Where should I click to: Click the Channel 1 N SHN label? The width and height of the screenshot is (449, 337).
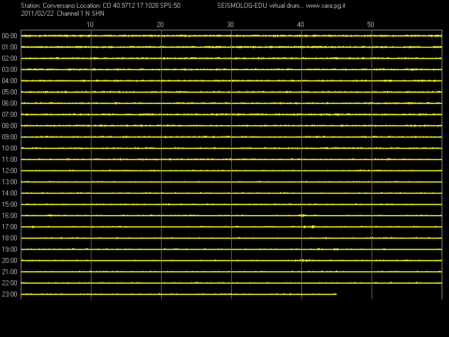(x=80, y=13)
